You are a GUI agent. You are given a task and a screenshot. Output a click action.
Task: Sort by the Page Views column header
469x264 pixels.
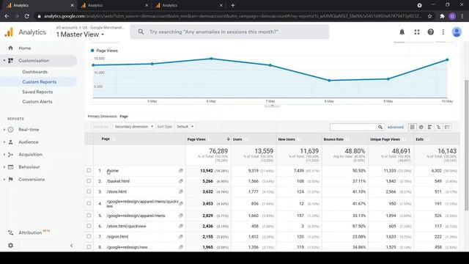tap(196, 139)
